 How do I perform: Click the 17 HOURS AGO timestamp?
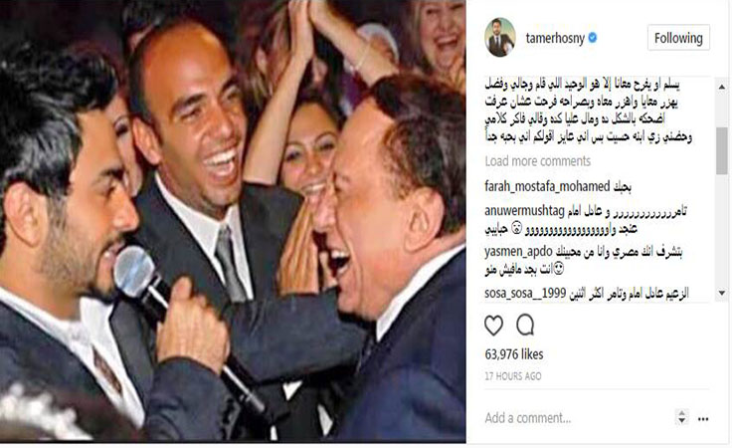[513, 376]
